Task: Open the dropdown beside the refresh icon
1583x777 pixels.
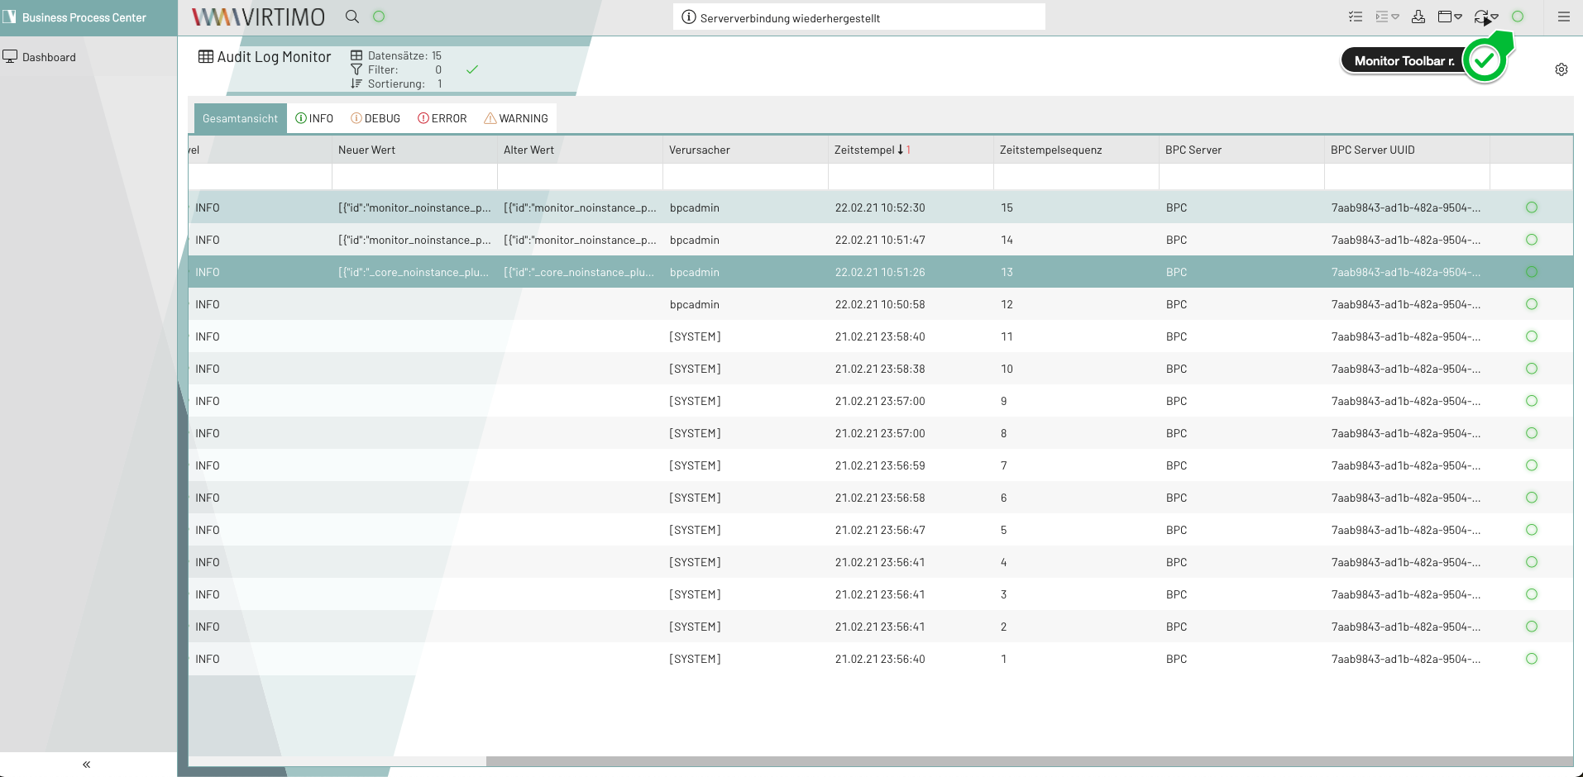Action: click(1495, 16)
